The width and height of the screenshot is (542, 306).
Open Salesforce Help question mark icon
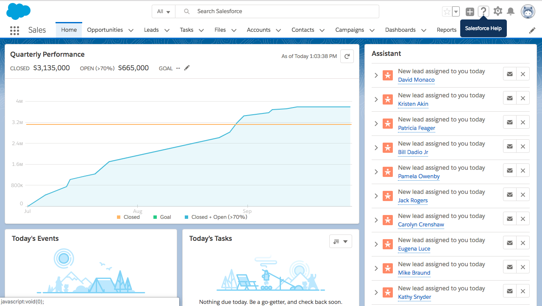tap(484, 11)
